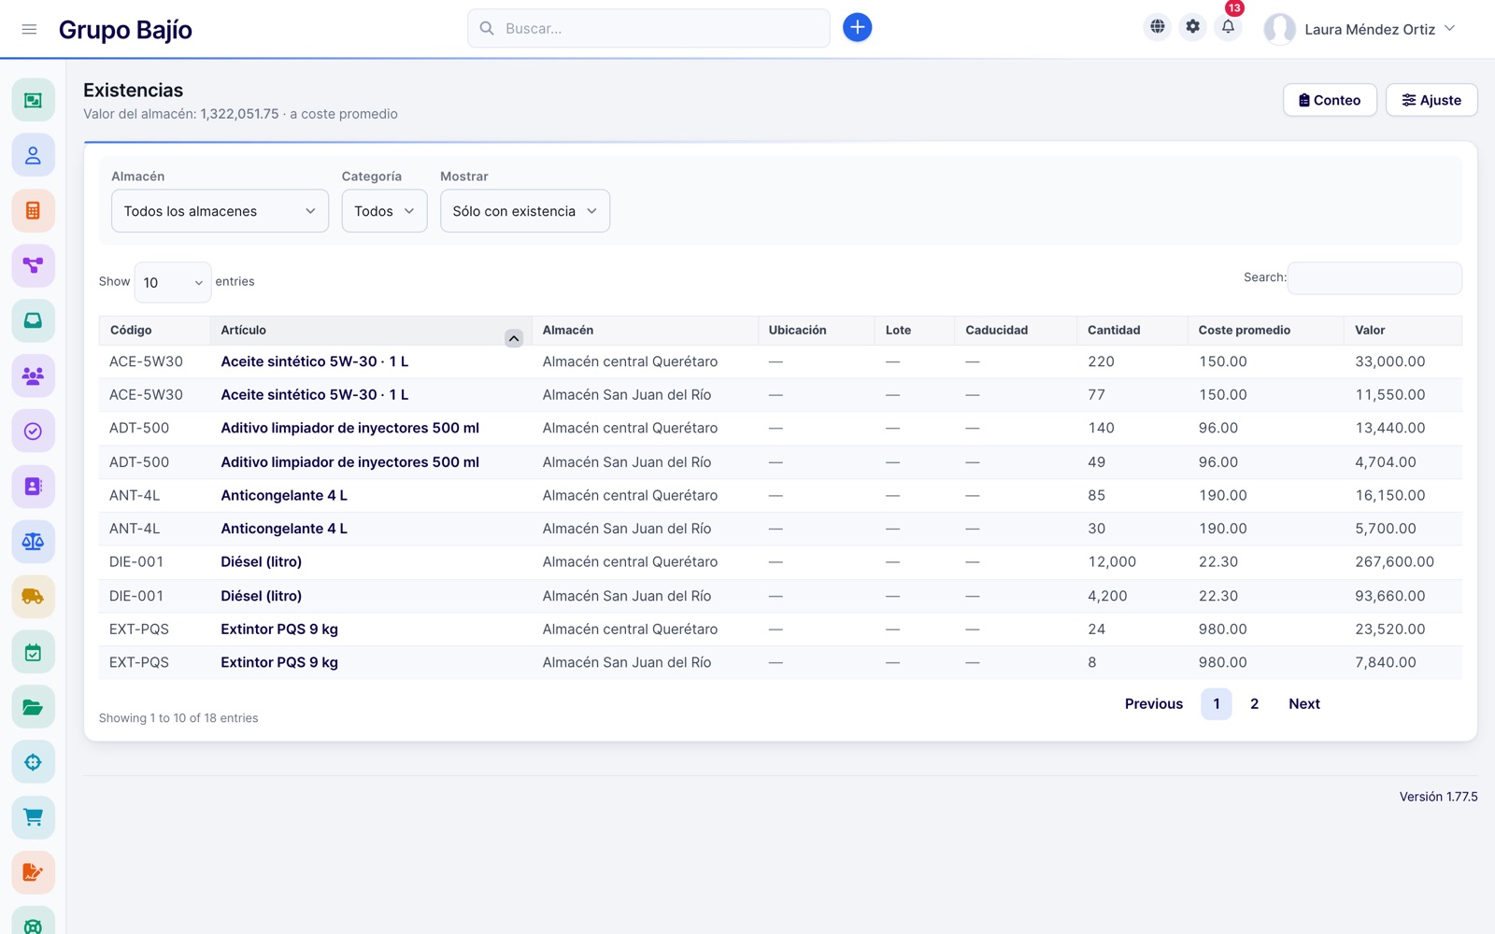Toggle Artículo column sort arrow
Viewport: 1495px width, 934px height.
514,338
